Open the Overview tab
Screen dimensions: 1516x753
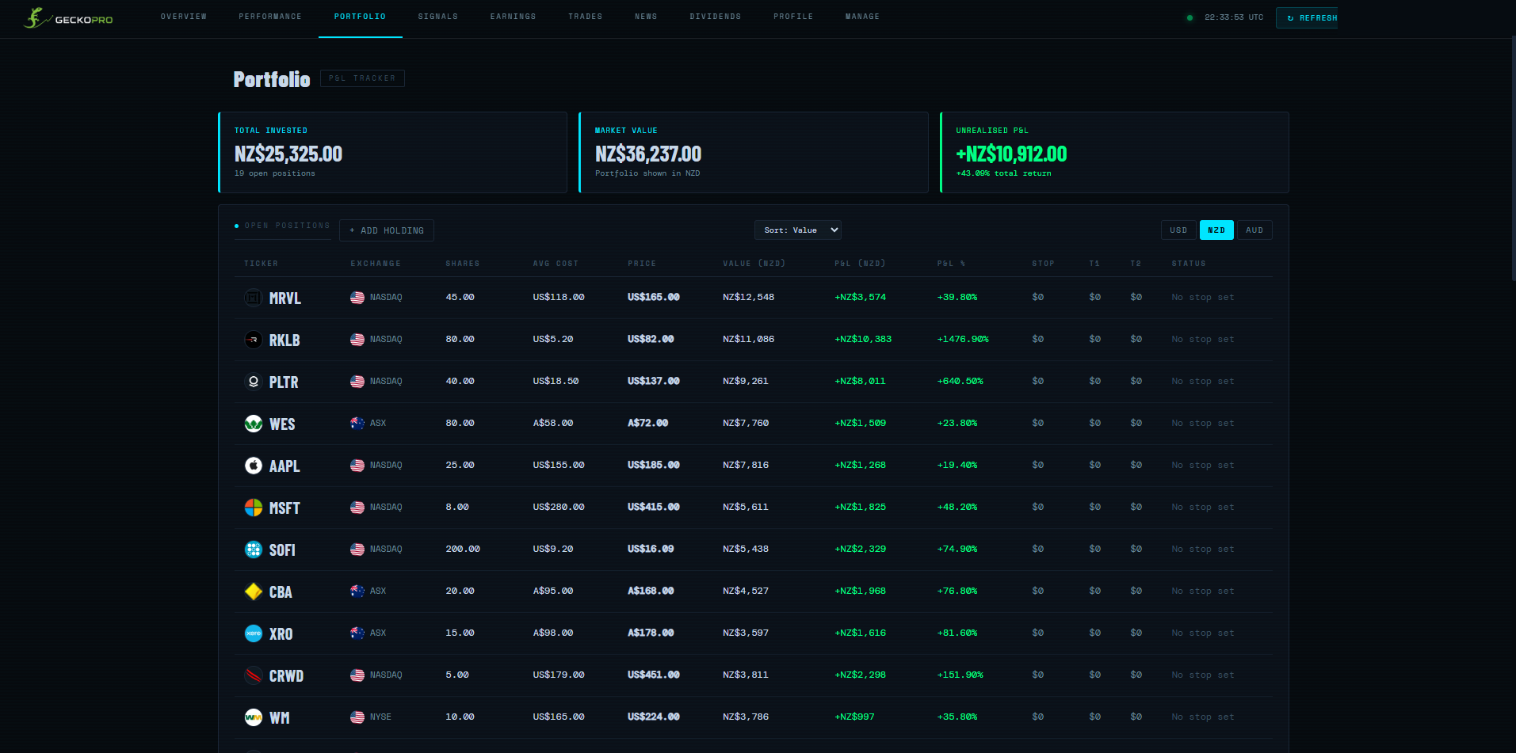coord(184,17)
